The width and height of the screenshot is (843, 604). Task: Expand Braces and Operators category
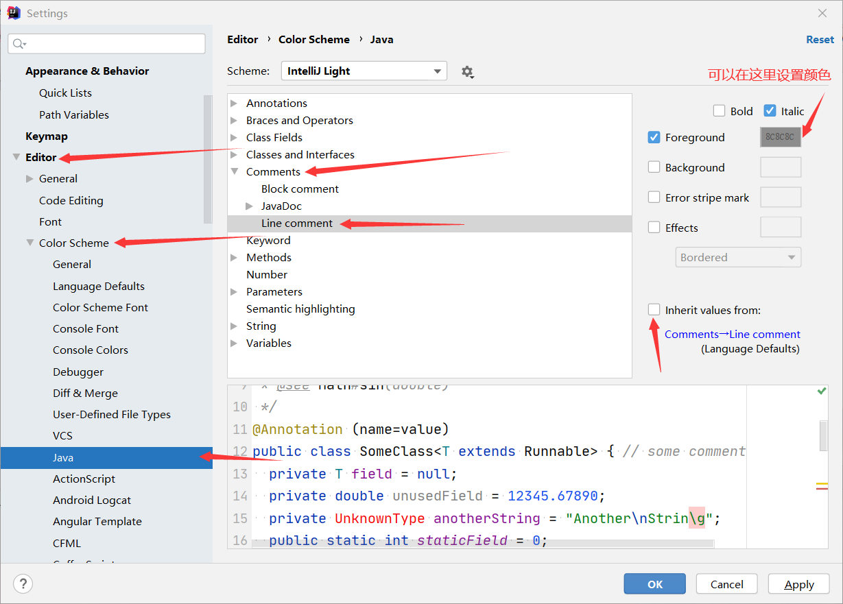pyautogui.click(x=234, y=120)
